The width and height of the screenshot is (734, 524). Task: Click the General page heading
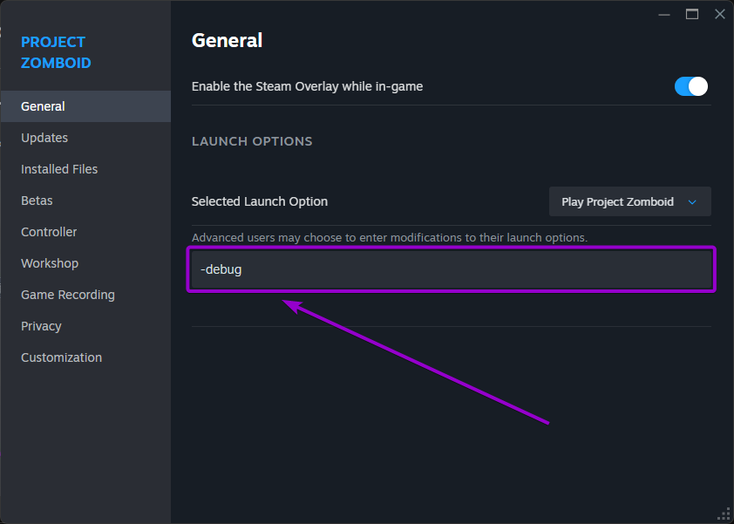(227, 41)
